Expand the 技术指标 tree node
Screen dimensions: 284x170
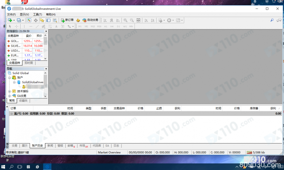[10, 91]
